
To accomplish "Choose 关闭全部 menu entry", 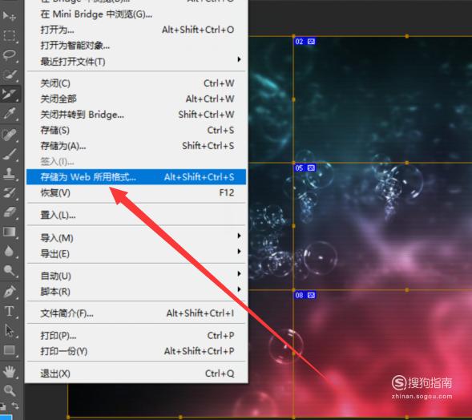I will pos(136,99).
